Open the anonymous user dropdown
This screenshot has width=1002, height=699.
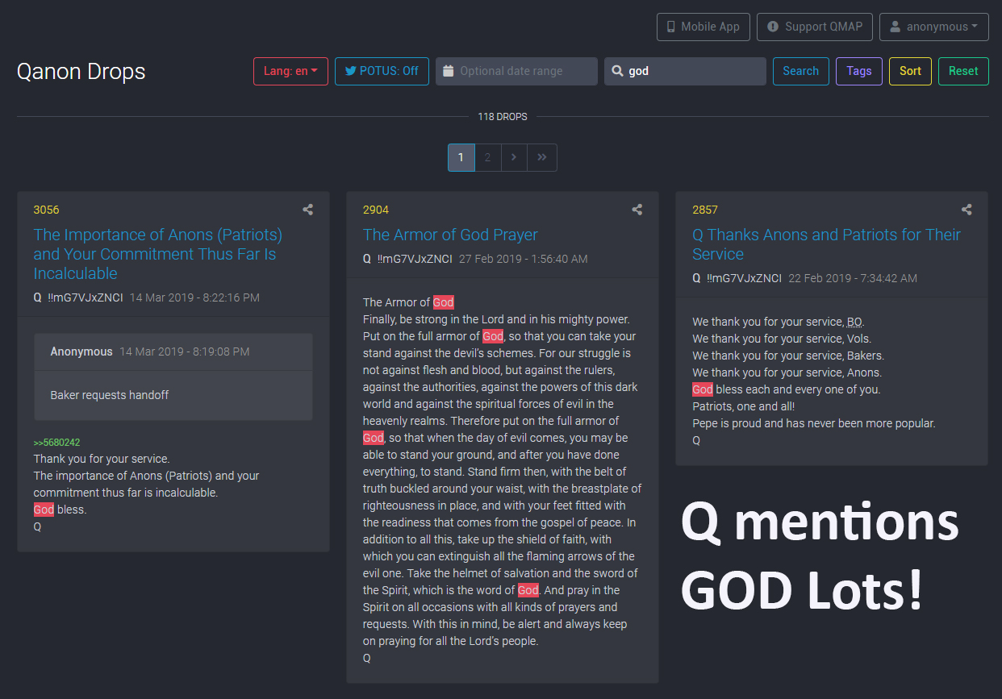pos(934,27)
